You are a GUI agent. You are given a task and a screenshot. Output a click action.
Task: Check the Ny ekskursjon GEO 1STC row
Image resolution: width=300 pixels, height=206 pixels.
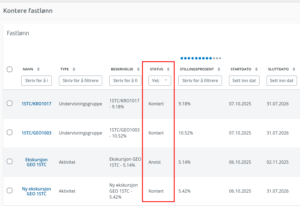[x=10, y=190]
